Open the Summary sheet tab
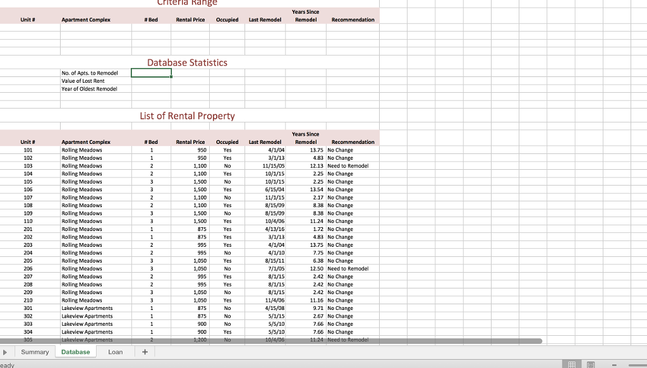Viewport: 647px width, 368px height. pos(35,352)
